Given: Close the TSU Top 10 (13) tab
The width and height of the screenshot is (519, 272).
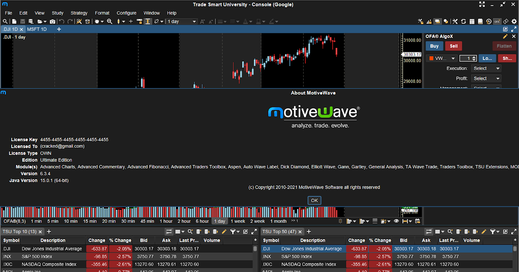Looking at the screenshot, I should click(41, 232).
